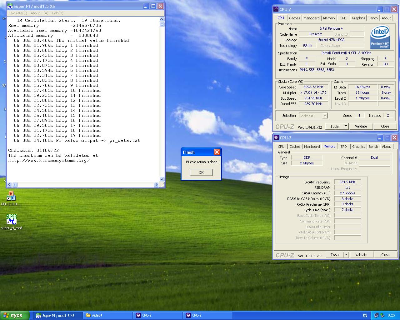The image size is (400, 320).
Task: Click the http://www.xtremesystems.org/ text
Action: coord(49,161)
